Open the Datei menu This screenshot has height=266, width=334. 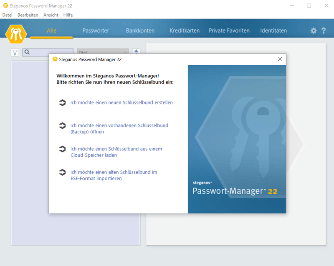point(7,15)
